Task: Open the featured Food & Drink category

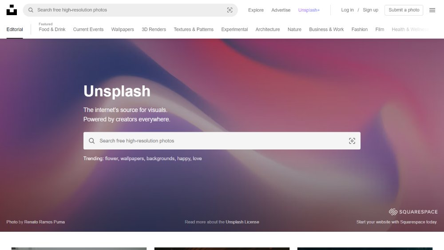Action: tap(52, 29)
